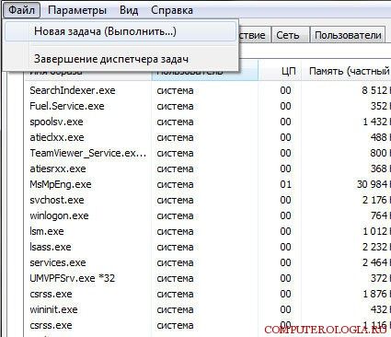Click the 00 CPU value of wininit.exe
Viewport: 391px width, 337px height.
(x=285, y=309)
